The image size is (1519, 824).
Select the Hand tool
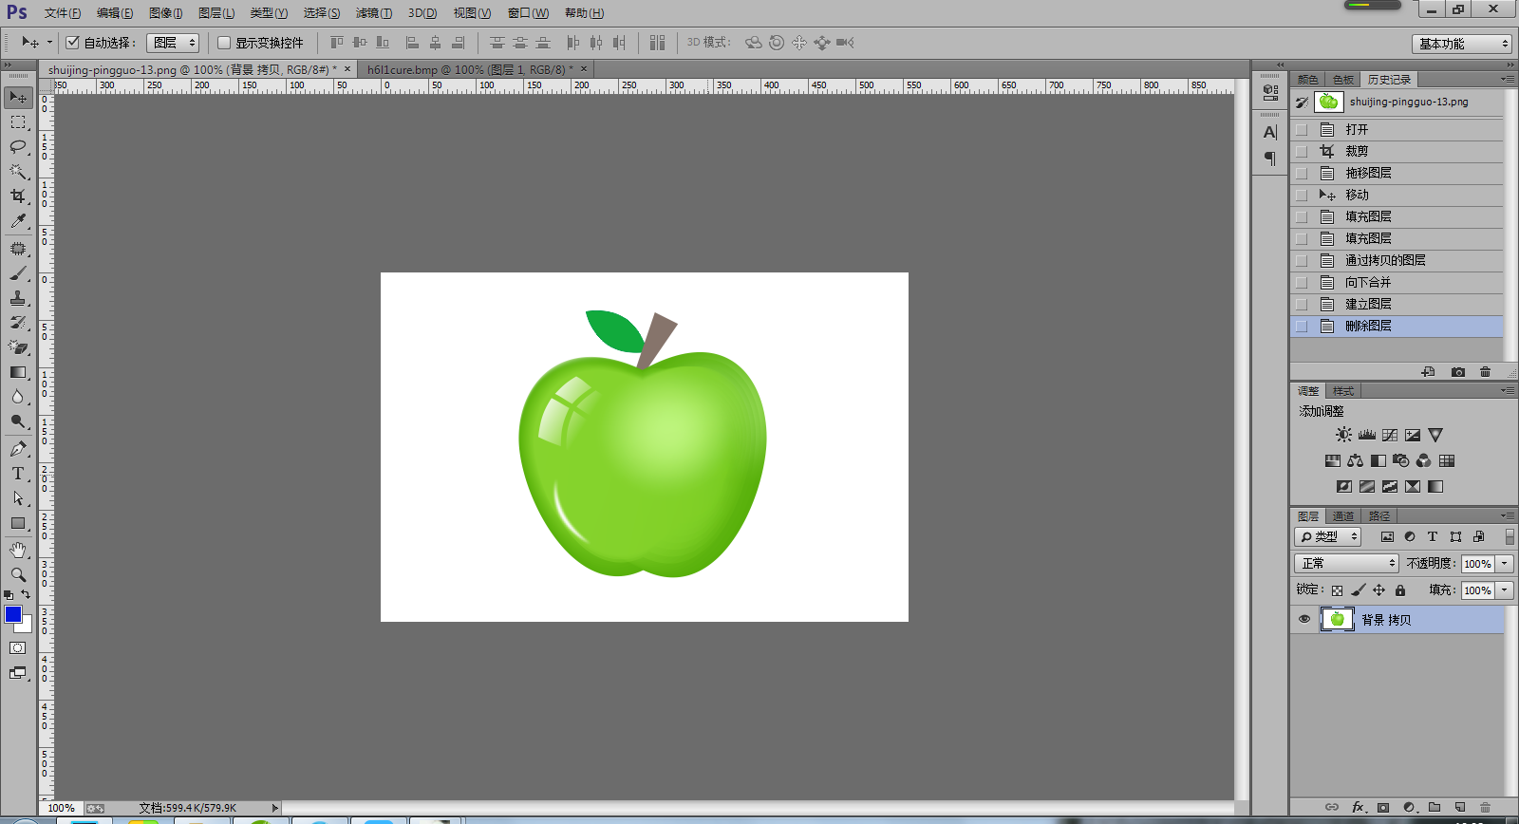pyautogui.click(x=18, y=550)
